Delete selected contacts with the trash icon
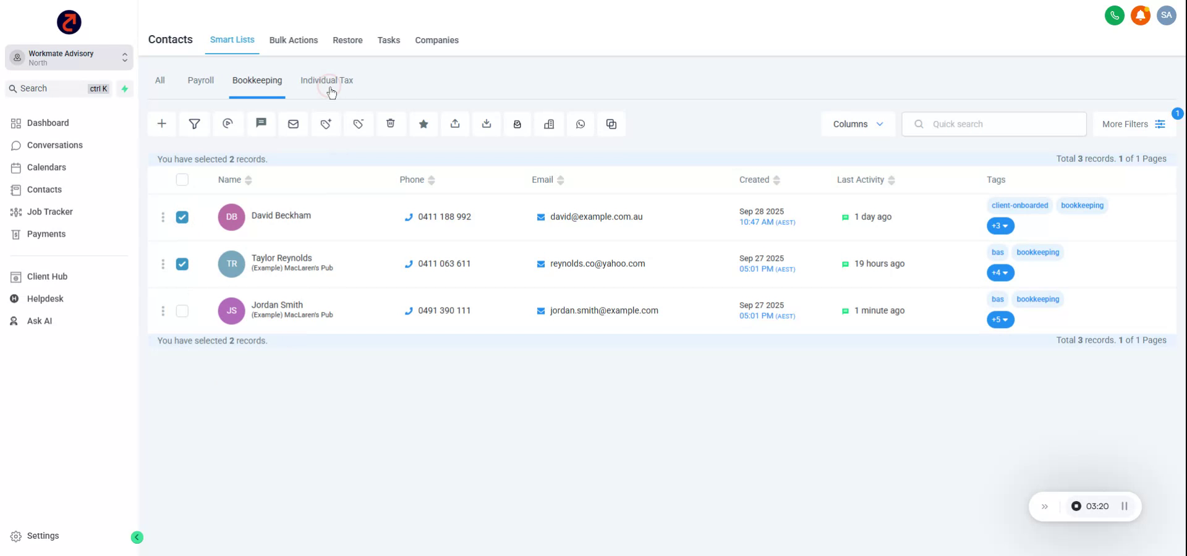1187x556 pixels. click(x=391, y=124)
